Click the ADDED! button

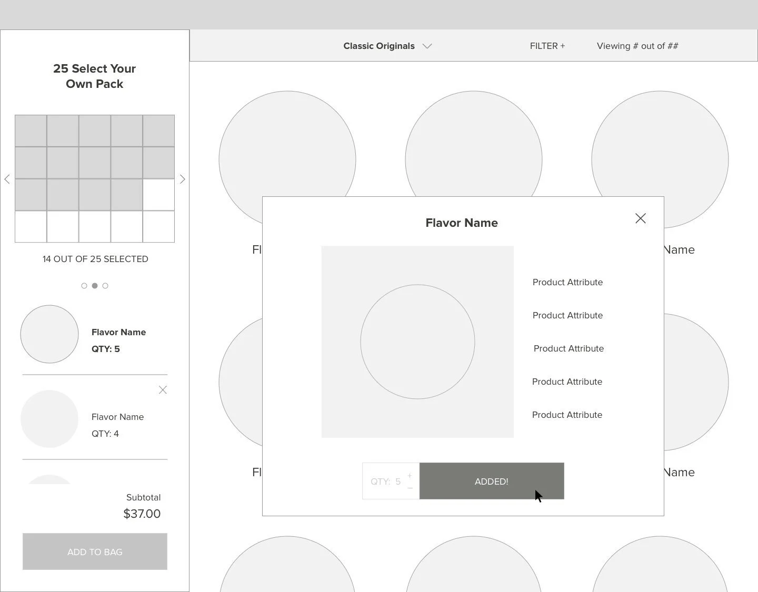pyautogui.click(x=492, y=481)
